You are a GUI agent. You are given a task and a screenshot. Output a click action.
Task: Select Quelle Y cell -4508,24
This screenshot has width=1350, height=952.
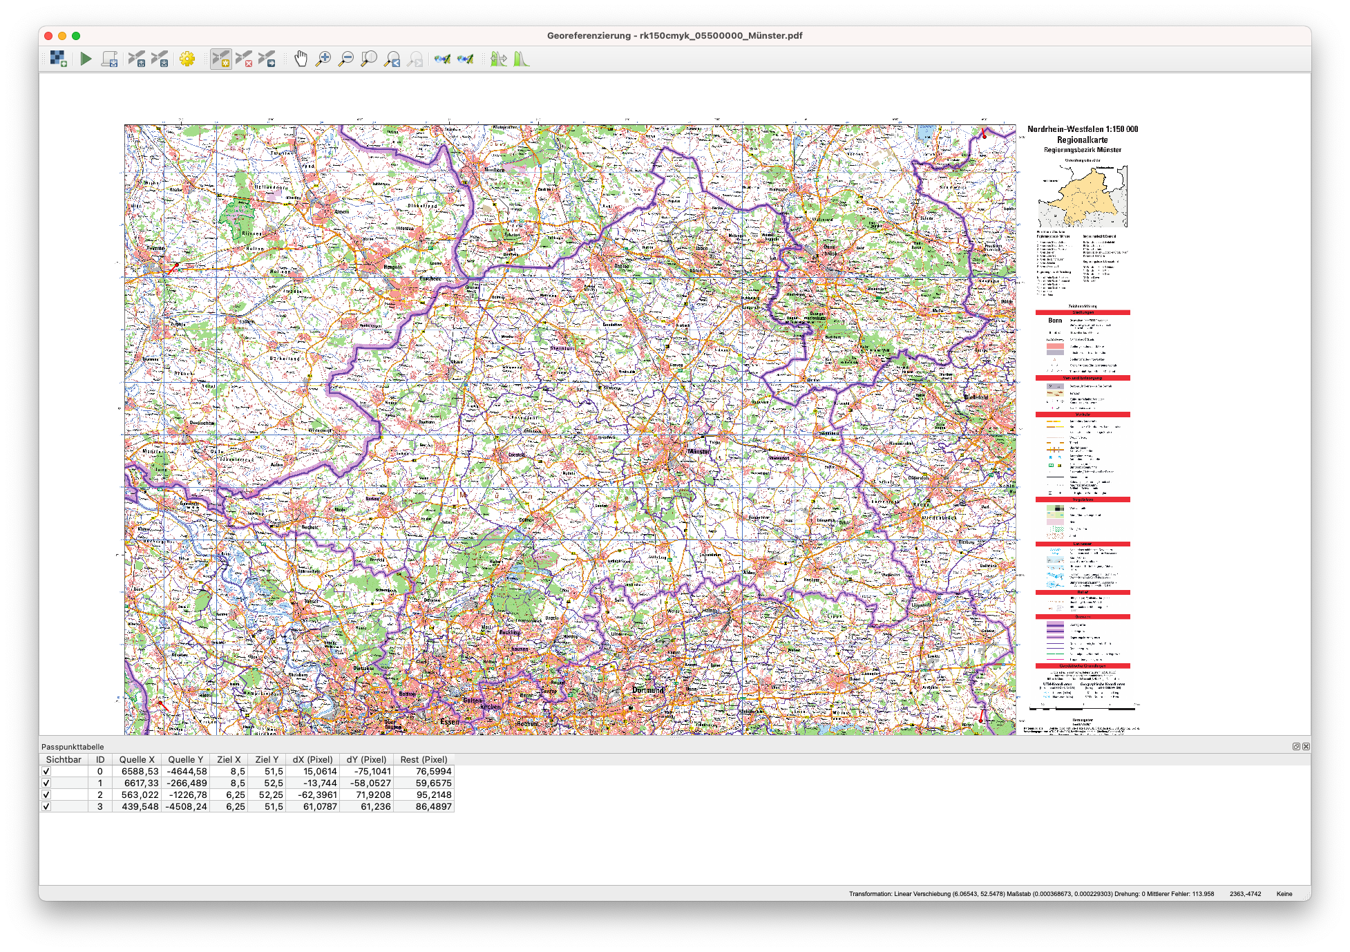[x=185, y=806]
